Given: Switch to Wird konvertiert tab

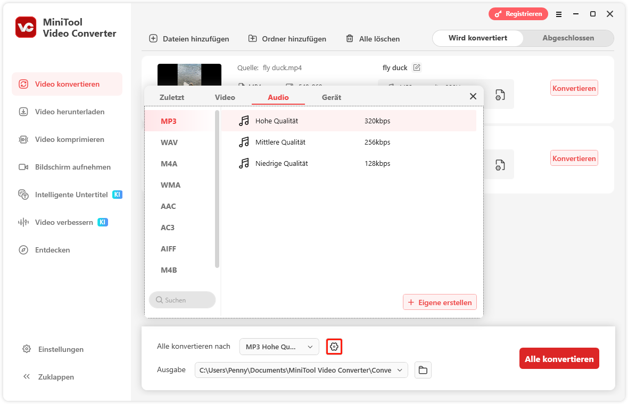Looking at the screenshot, I should coord(478,38).
